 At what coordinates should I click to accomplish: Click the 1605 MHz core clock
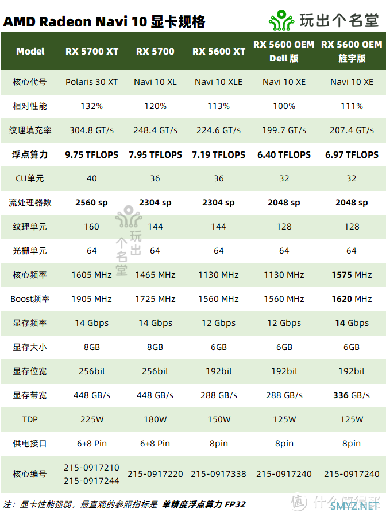[x=91, y=275]
